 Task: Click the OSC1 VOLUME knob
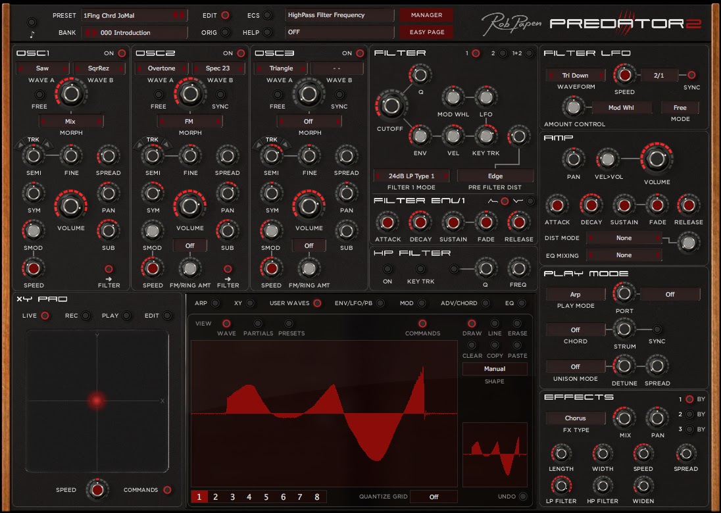tap(71, 207)
